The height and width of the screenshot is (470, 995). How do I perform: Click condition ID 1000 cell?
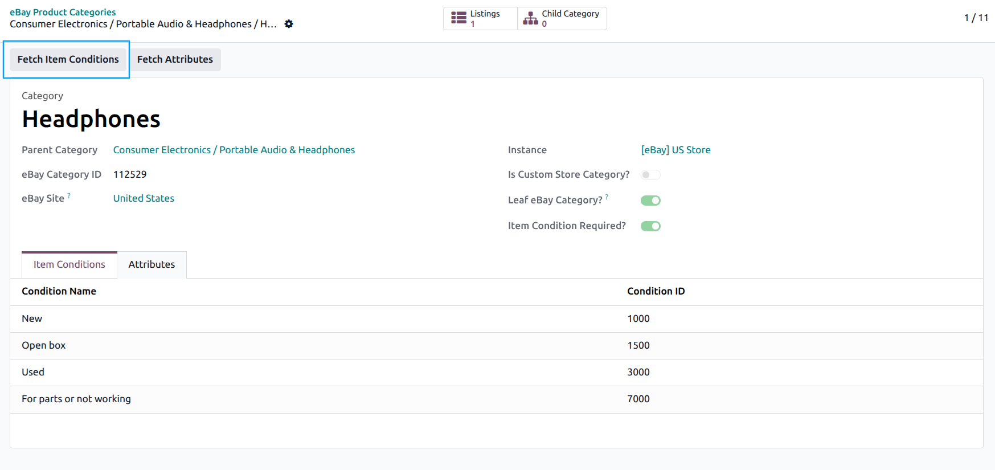(x=638, y=318)
